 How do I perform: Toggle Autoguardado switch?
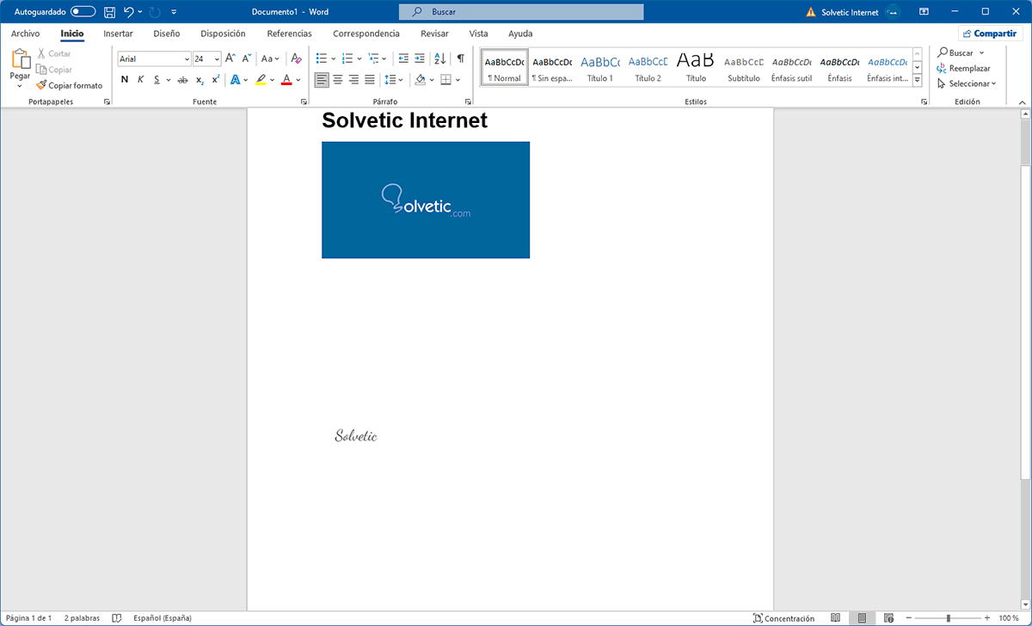pos(83,12)
